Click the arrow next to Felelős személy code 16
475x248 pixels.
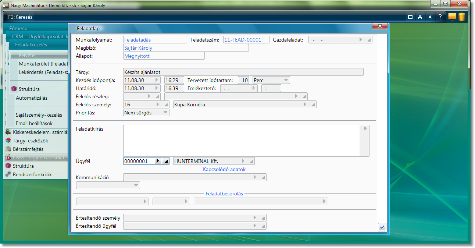(158, 104)
